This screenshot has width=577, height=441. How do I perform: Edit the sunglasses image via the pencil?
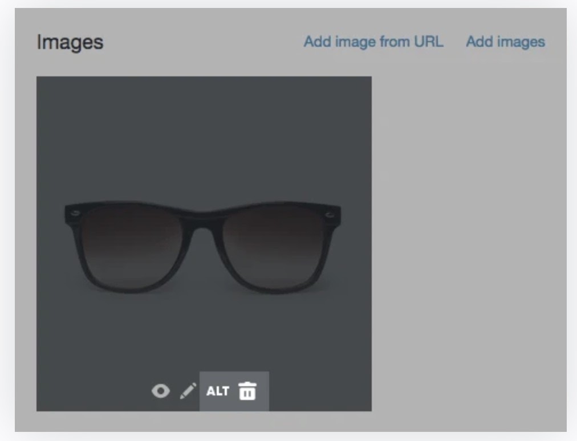coord(188,391)
